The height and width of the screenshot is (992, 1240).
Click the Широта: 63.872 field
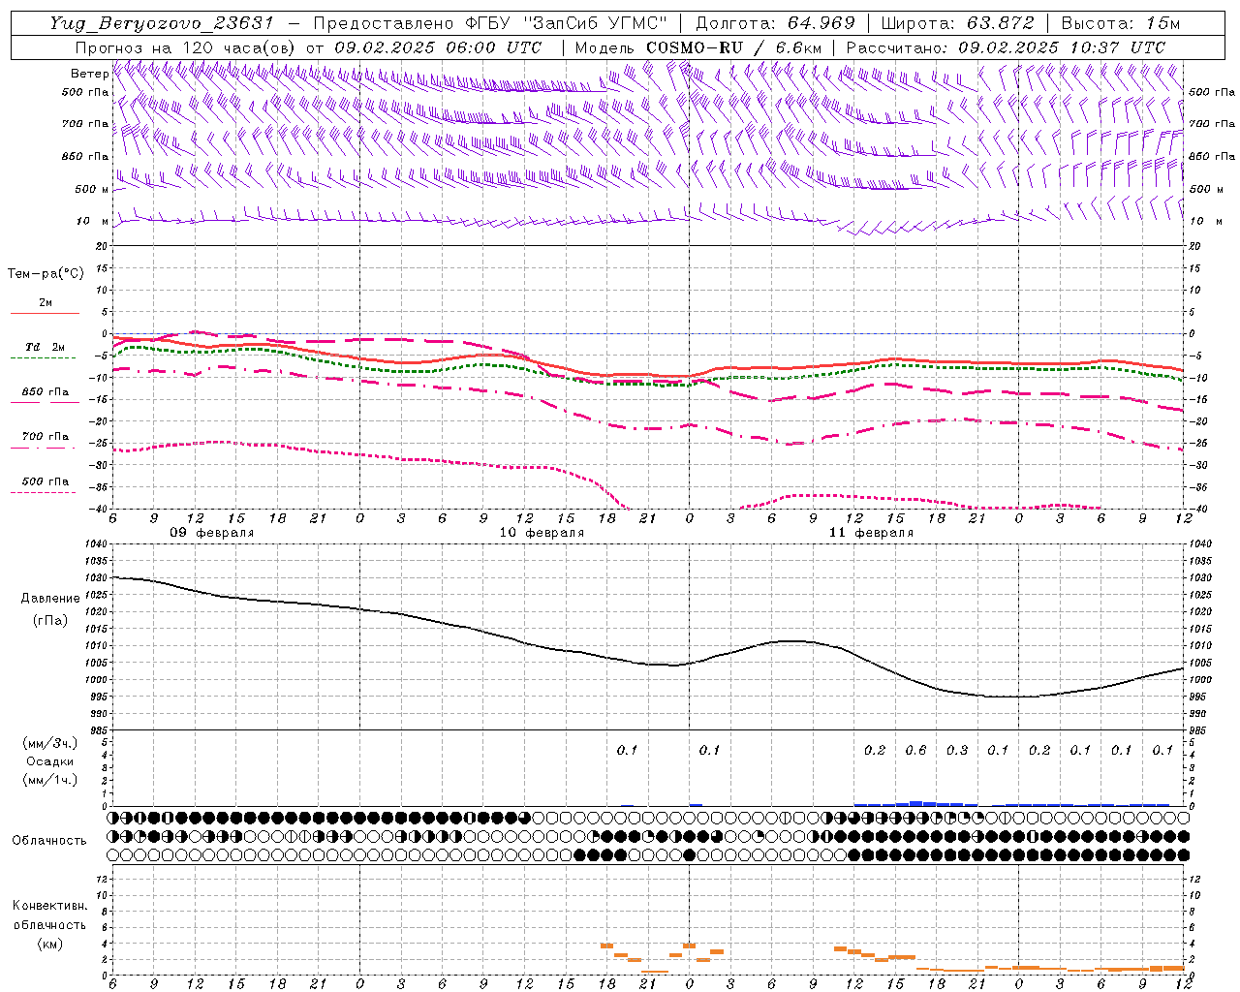click(x=958, y=23)
